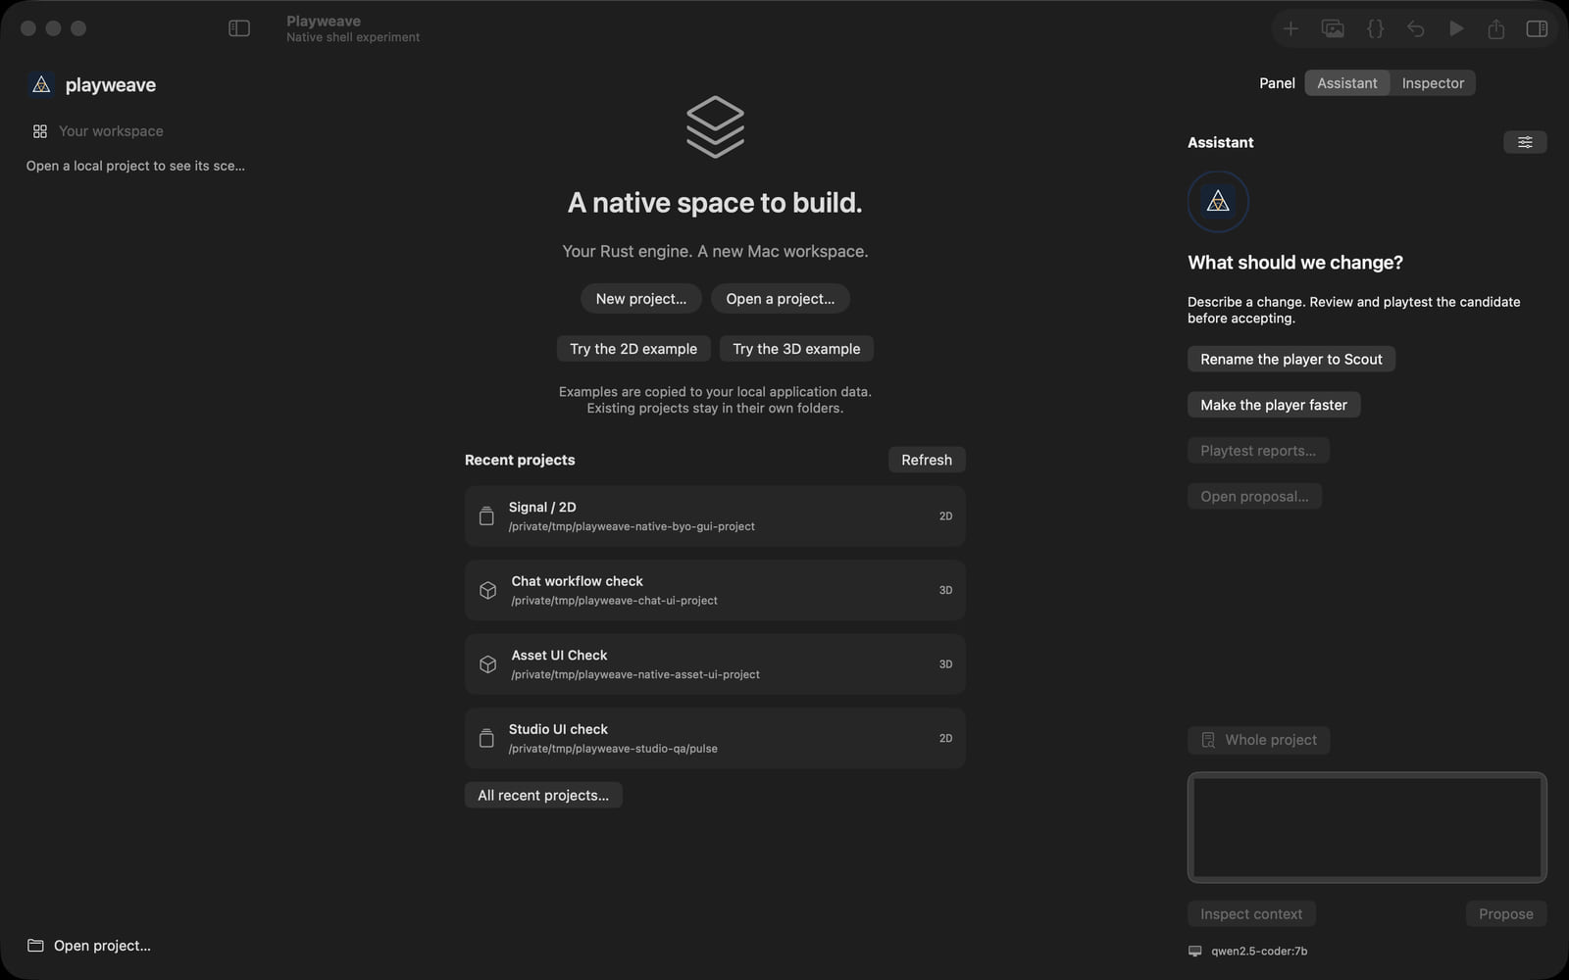Click the 2D badge on Studio UI check
The width and height of the screenshot is (1569, 980).
[x=945, y=738]
